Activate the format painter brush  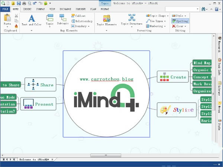click(x=16, y=26)
